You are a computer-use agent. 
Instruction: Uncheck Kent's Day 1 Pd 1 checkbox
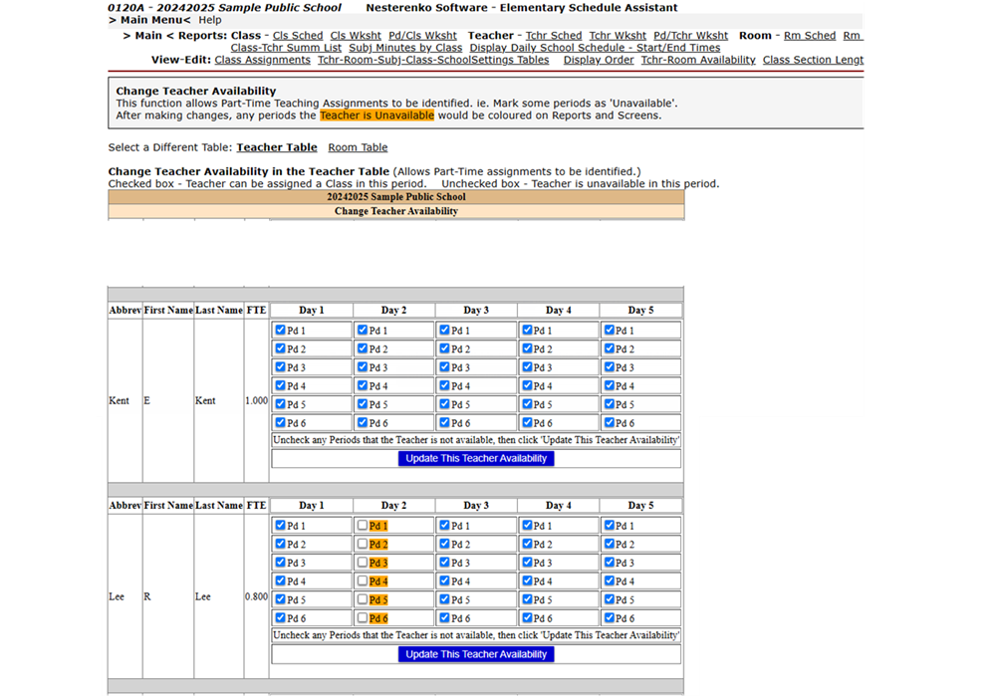click(281, 331)
